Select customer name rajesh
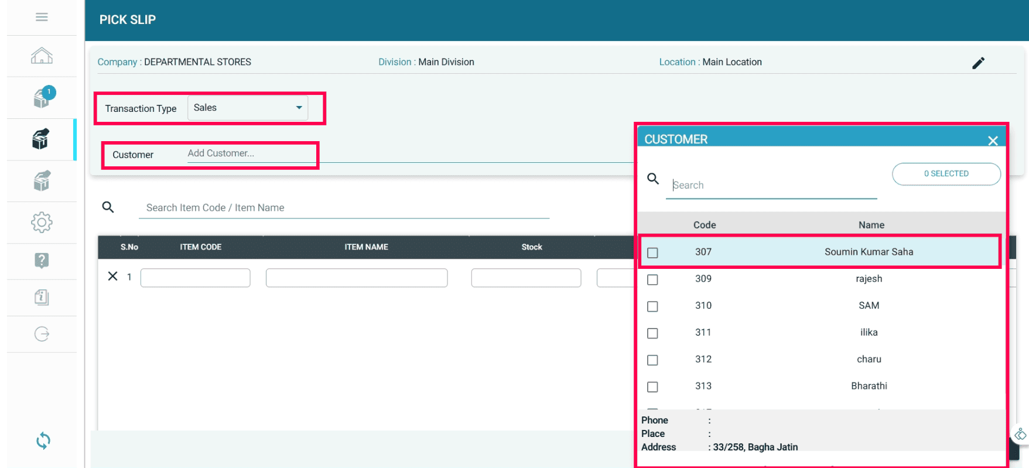 click(869, 279)
